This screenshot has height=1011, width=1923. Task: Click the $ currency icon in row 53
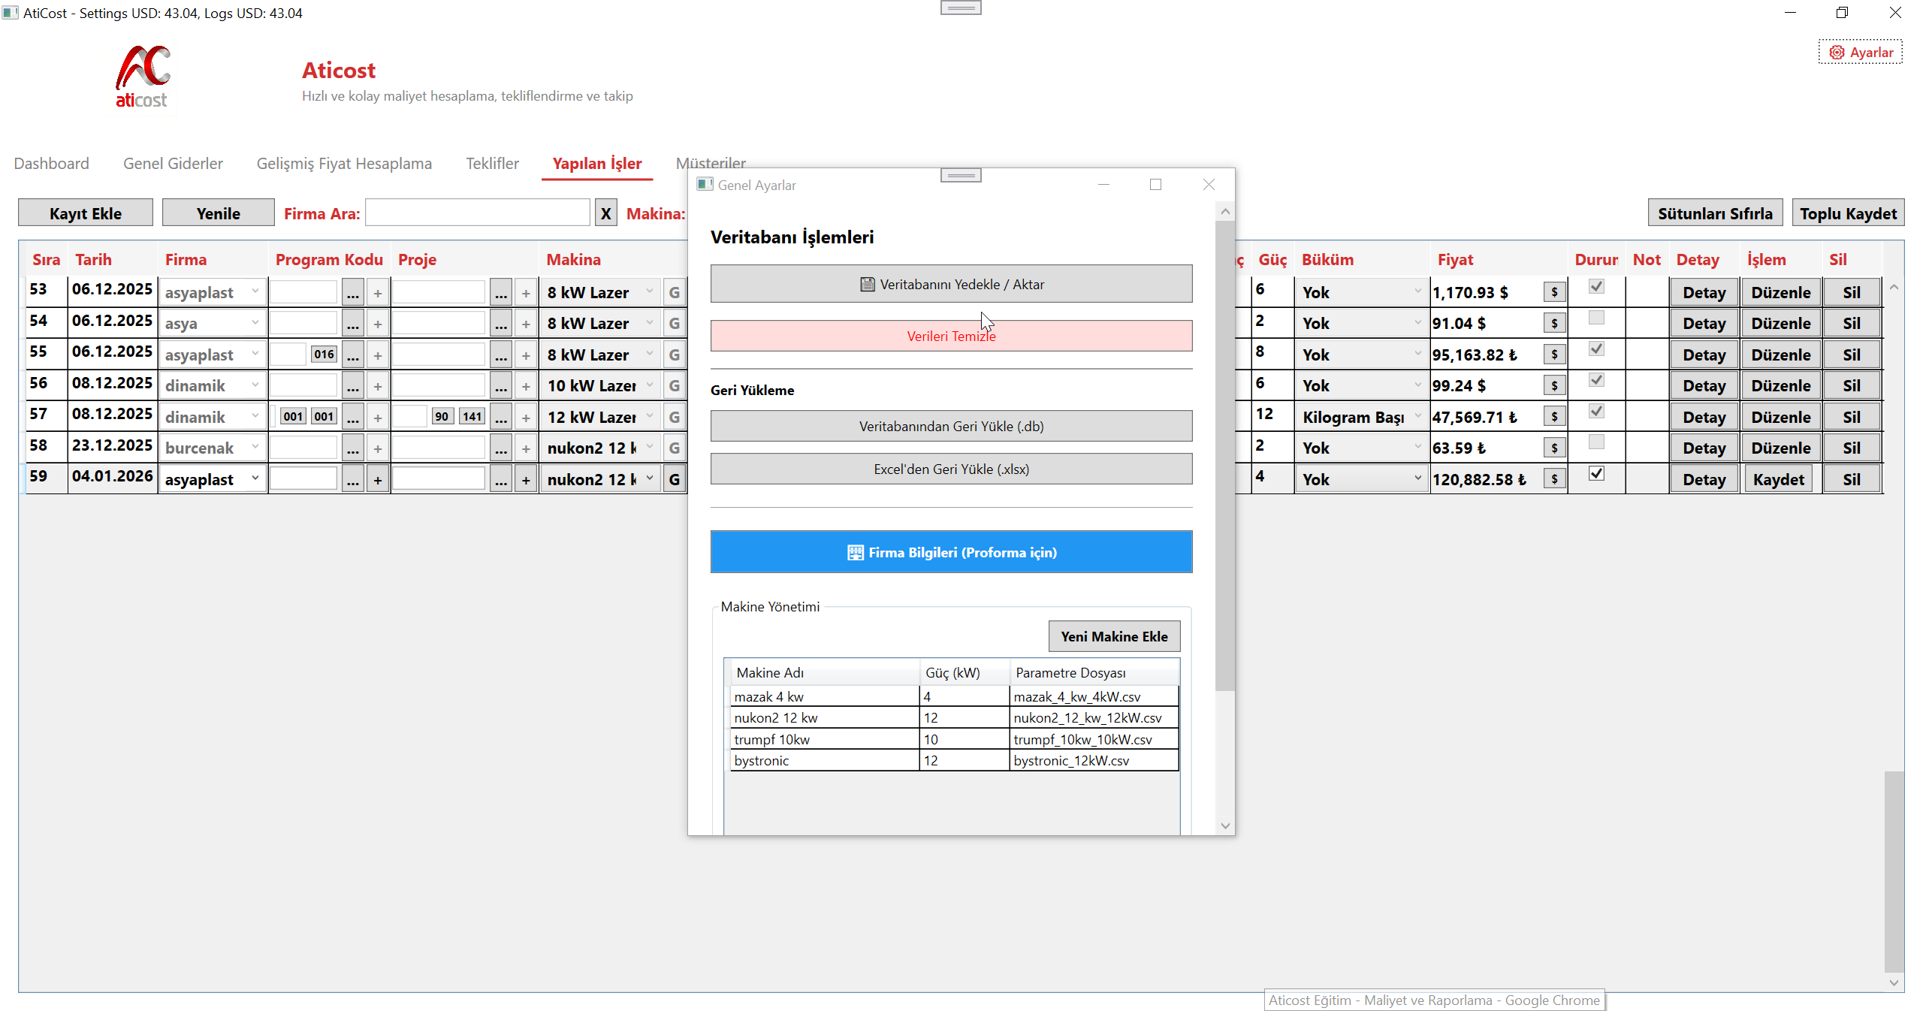[1554, 292]
